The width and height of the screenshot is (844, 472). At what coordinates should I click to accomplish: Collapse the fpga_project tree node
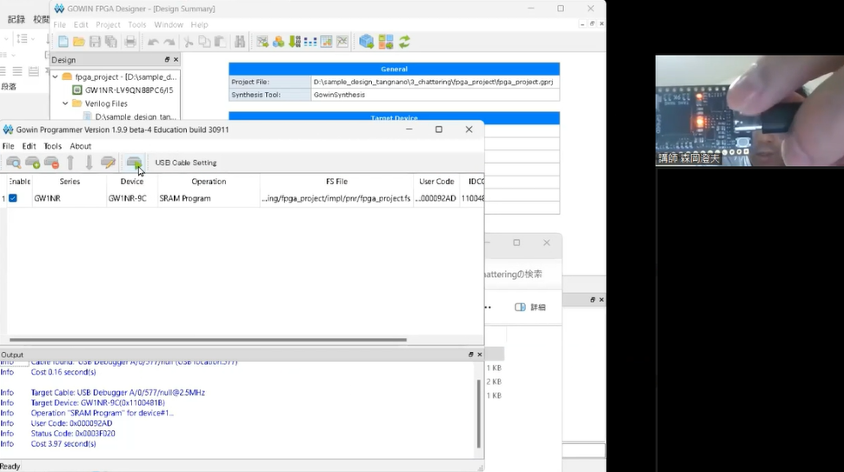coord(56,76)
